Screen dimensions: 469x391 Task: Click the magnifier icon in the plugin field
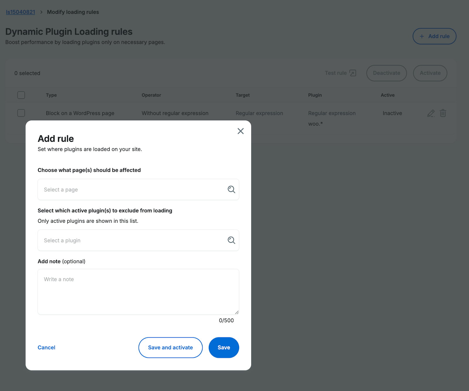tap(231, 240)
